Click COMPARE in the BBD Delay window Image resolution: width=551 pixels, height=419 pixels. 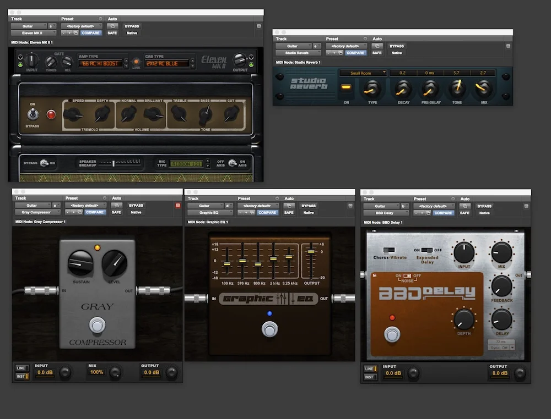[443, 213]
